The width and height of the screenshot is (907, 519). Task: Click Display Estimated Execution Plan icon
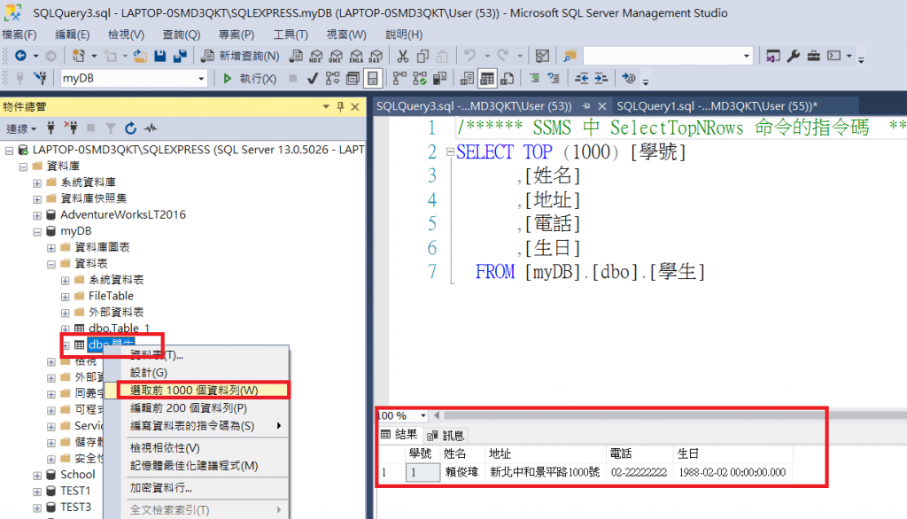click(x=333, y=78)
